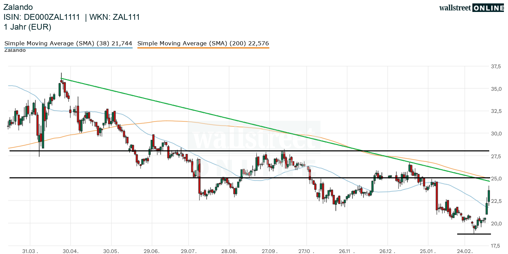Screen dimensions: 508x254
Task: Click the Zalando chart title
Action: point(18,7)
